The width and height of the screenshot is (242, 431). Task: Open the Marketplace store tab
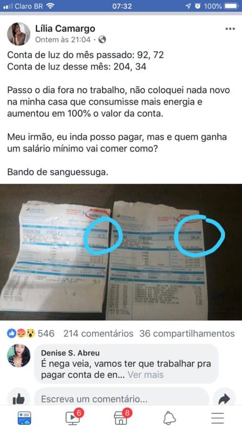[x=121, y=418]
